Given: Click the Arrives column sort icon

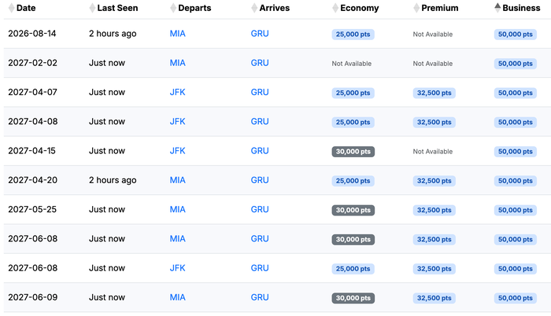Looking at the screenshot, I should (x=254, y=8).
